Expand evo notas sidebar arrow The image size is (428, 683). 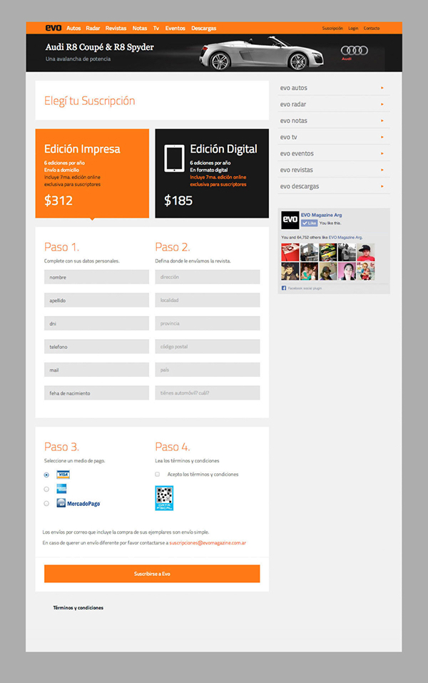(x=382, y=121)
